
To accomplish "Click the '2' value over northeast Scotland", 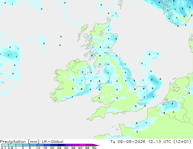I will point(116,39).
